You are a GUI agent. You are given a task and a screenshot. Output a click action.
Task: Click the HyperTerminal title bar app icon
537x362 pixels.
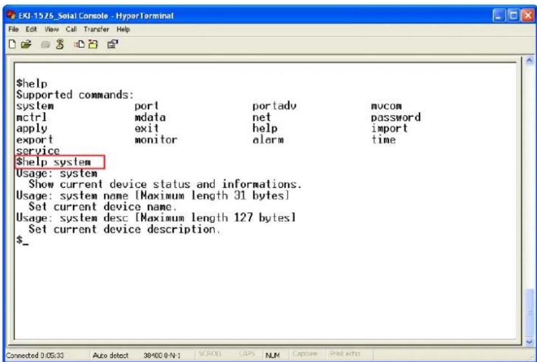[11, 16]
